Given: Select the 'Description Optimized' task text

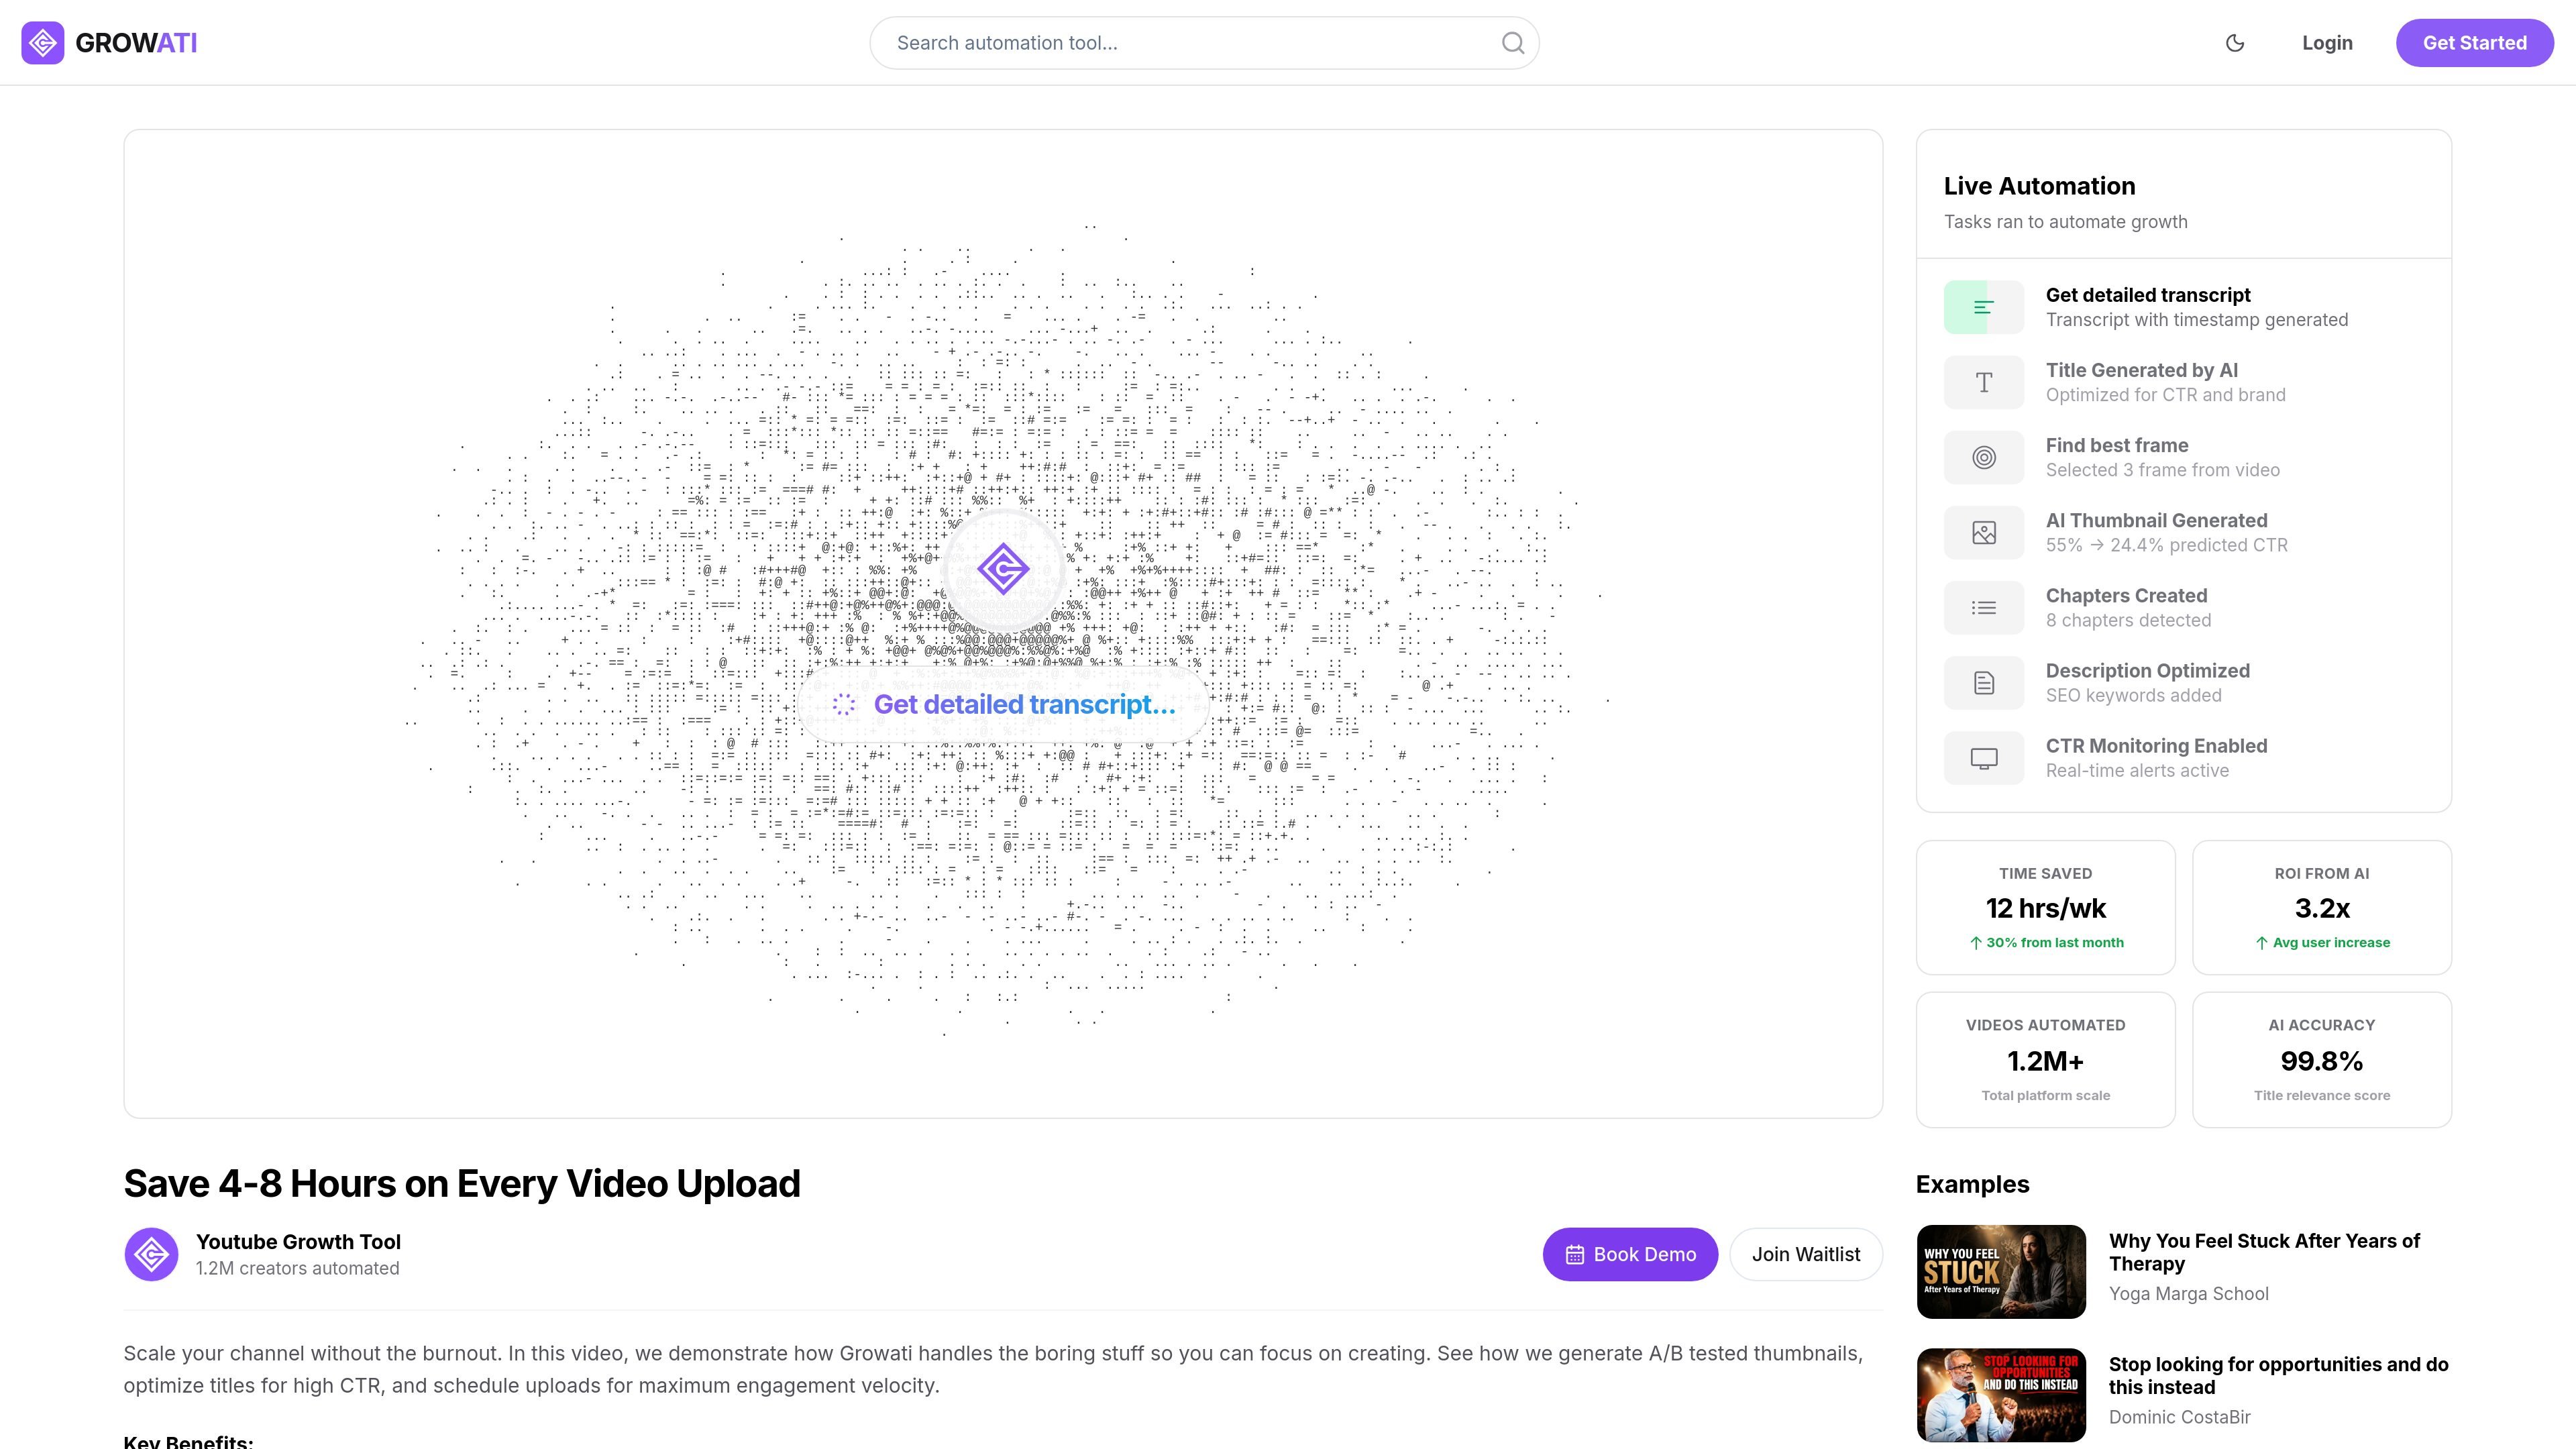Looking at the screenshot, I should pyautogui.click(x=2147, y=670).
